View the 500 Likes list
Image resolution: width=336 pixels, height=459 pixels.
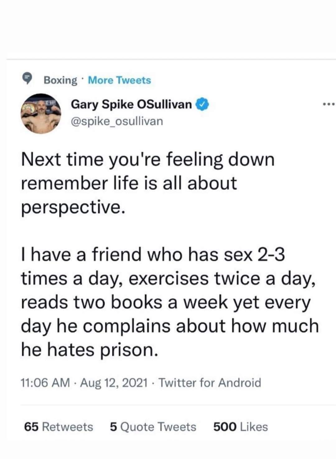point(240,427)
